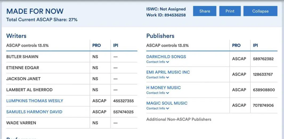Open Darkchild Songs publisher link
The height and width of the screenshot is (139, 284).
(166, 57)
